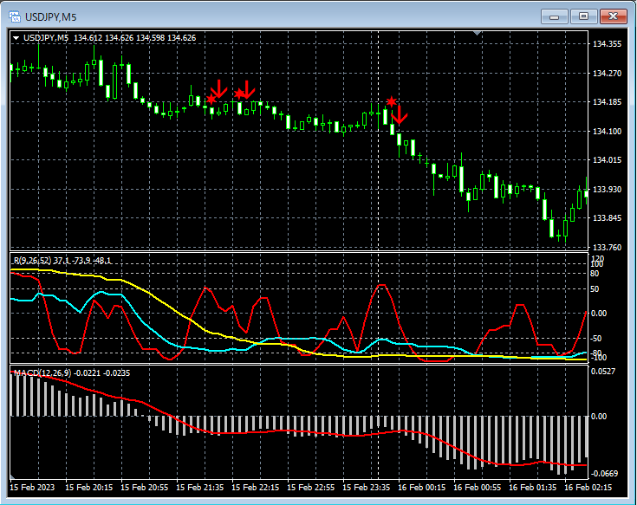This screenshot has height=505, width=637.
Task: Minimize the USDJPY,M5 chart window
Action: click(555, 16)
